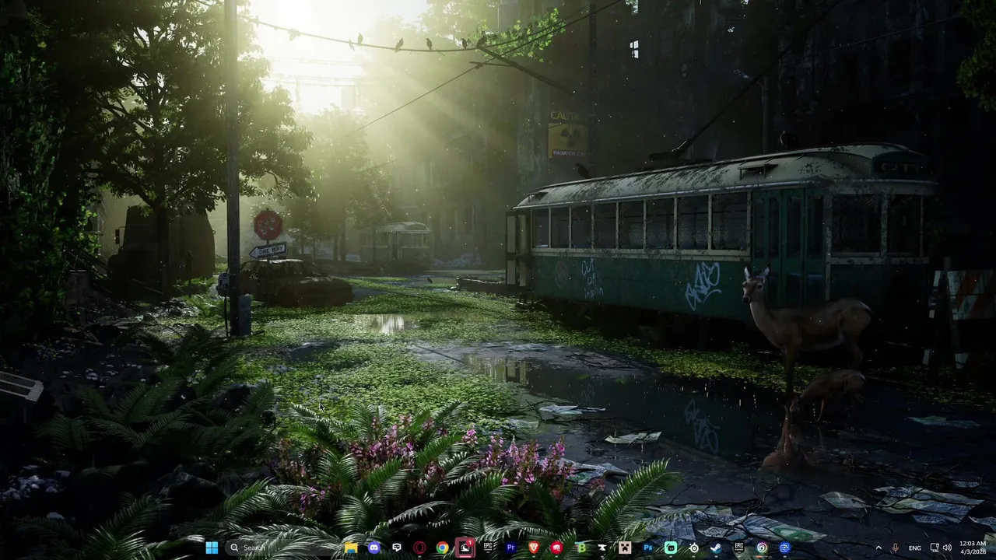Open the clock showing 12:03 AM
This screenshot has width=996, height=560.
973,548
